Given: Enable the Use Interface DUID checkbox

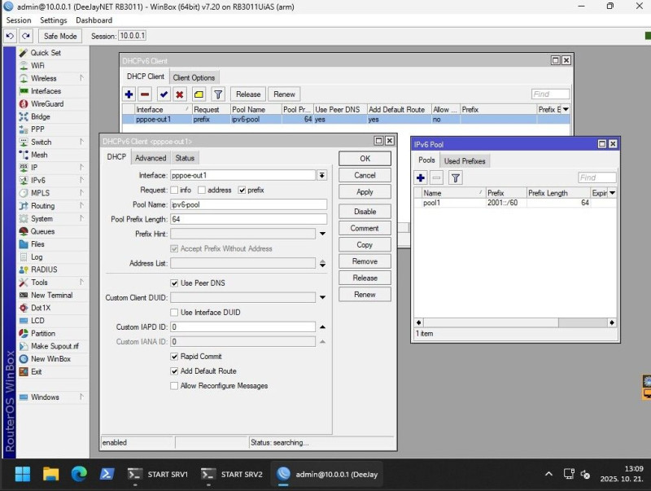Looking at the screenshot, I should (x=174, y=313).
